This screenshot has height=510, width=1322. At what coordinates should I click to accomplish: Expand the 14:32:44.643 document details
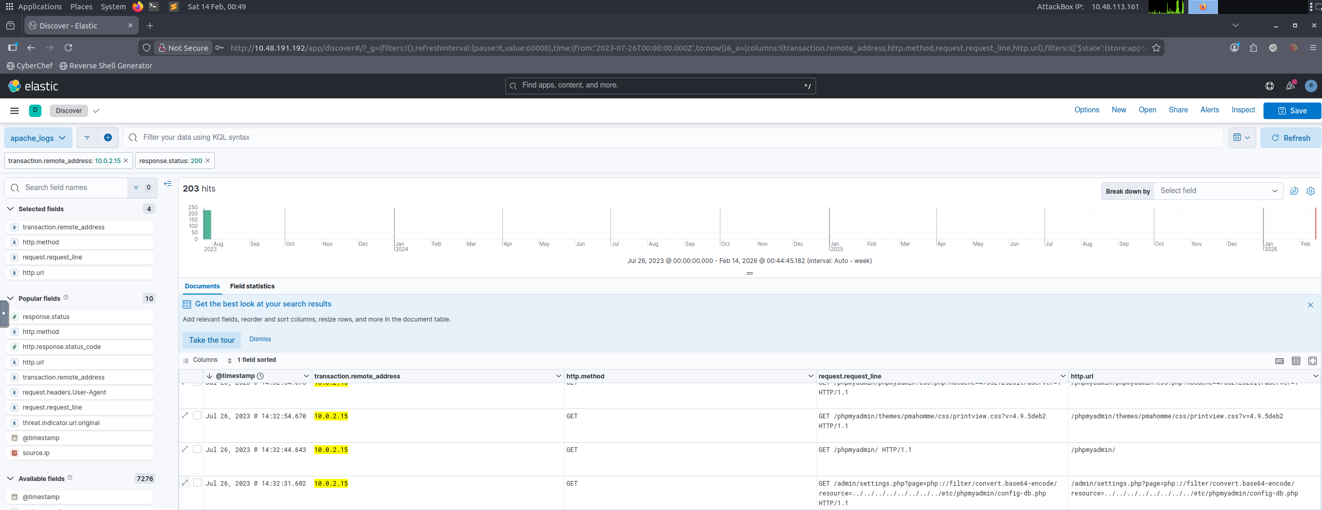pyautogui.click(x=185, y=449)
